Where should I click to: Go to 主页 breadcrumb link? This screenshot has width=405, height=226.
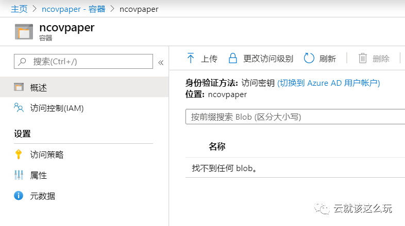tap(19, 9)
